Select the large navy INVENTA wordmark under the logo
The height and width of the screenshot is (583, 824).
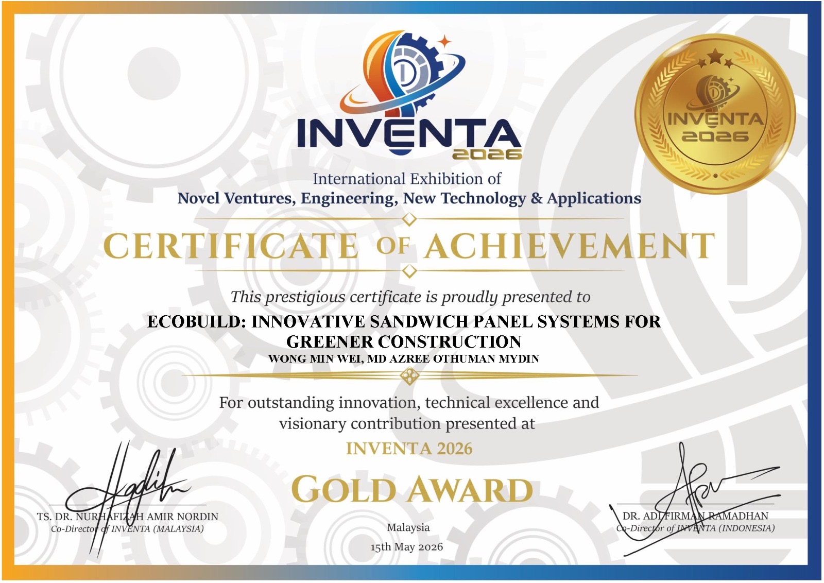point(409,136)
